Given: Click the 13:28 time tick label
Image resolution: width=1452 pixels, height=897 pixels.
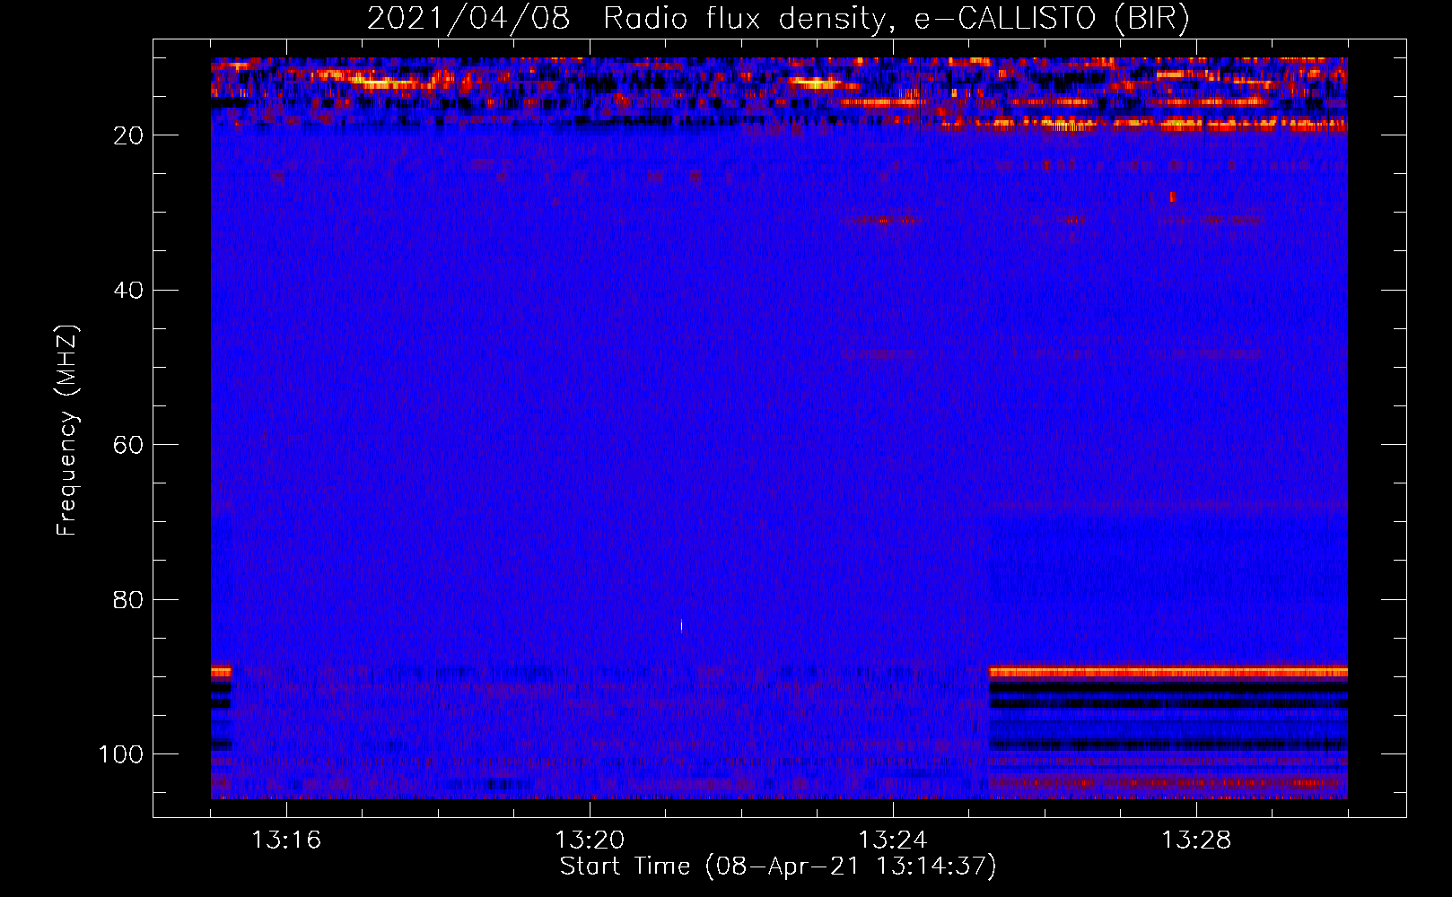Looking at the screenshot, I should (x=1196, y=840).
